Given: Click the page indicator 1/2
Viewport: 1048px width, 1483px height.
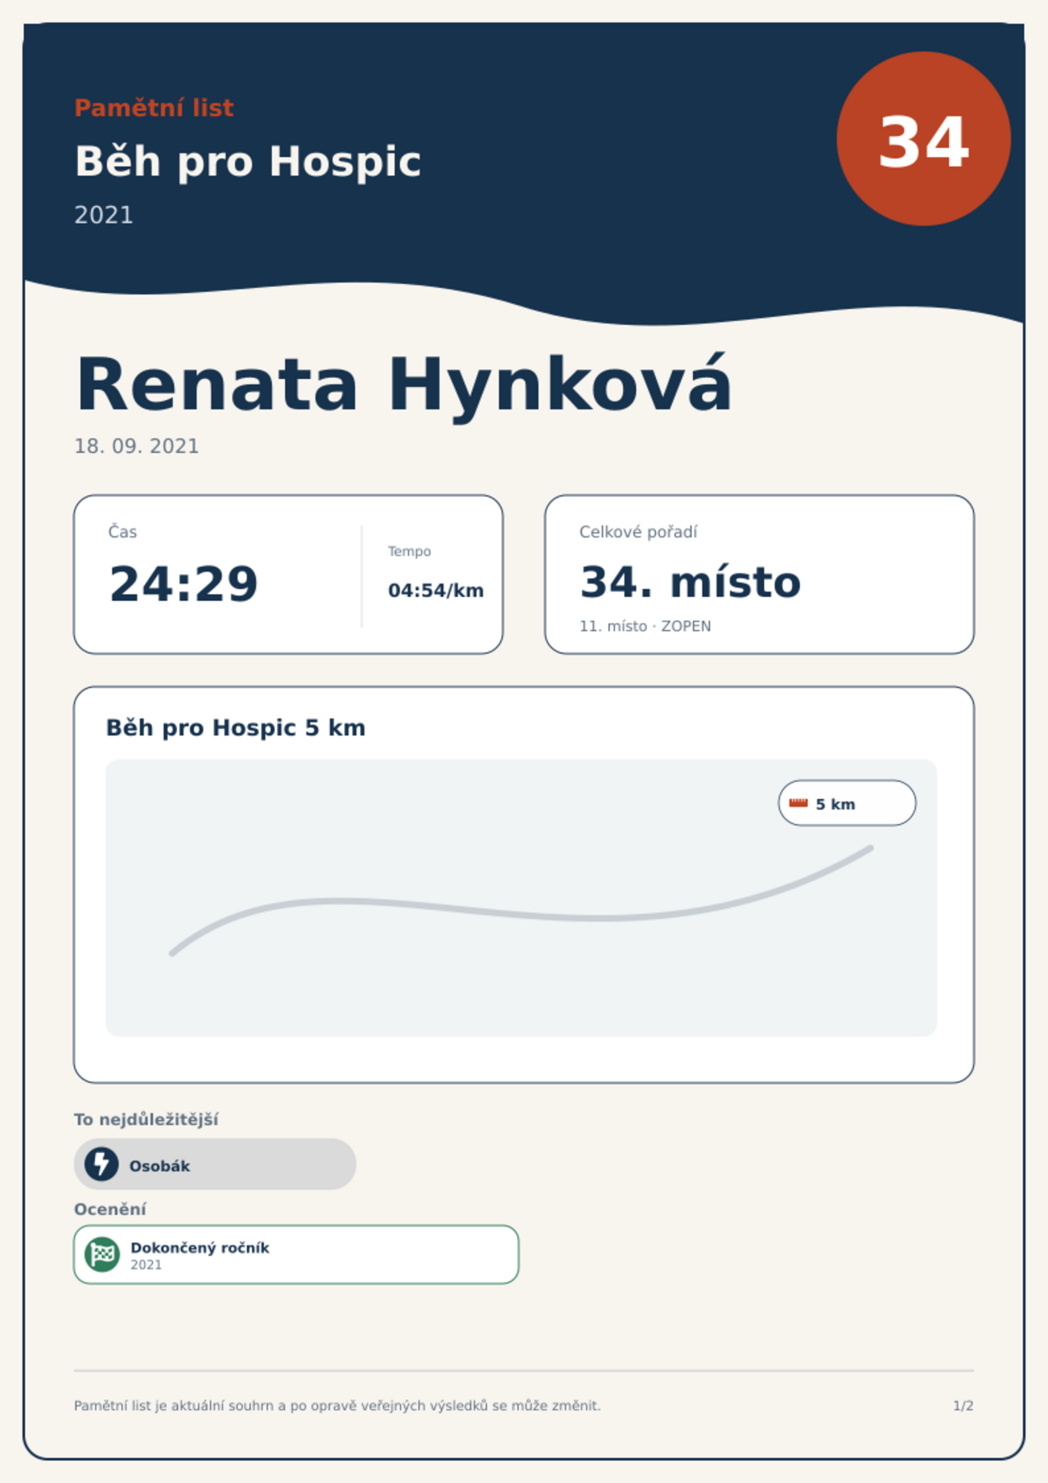Looking at the screenshot, I should pyautogui.click(x=963, y=1406).
